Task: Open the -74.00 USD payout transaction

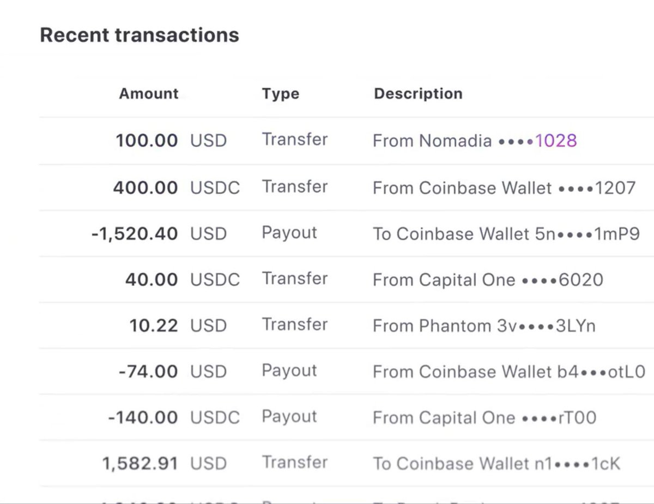Action: point(347,371)
